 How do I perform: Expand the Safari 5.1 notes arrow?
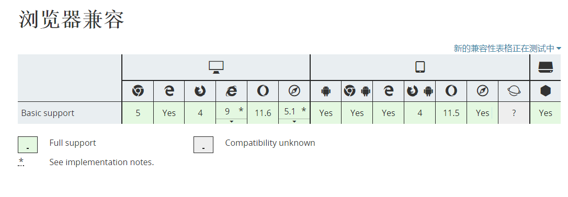click(x=294, y=121)
